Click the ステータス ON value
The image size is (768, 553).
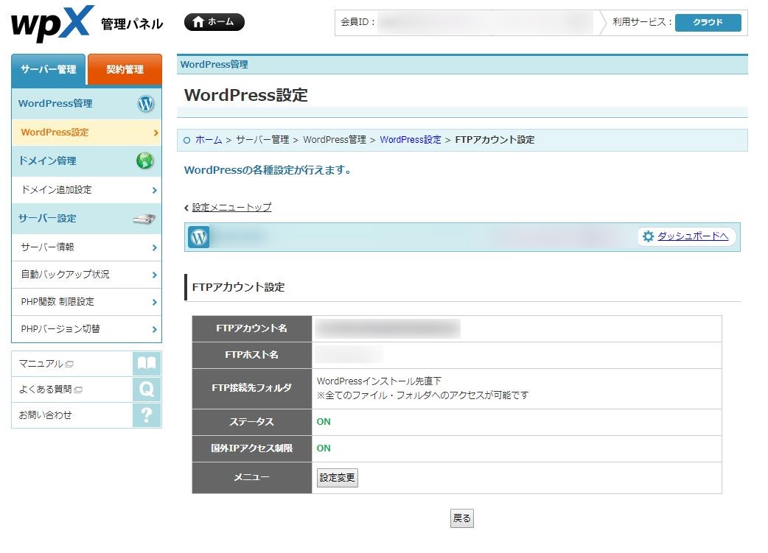point(324,422)
